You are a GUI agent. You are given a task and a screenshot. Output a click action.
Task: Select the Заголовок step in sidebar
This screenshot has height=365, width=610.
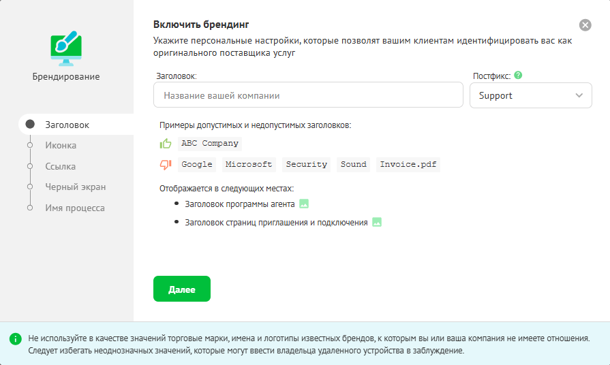point(67,125)
